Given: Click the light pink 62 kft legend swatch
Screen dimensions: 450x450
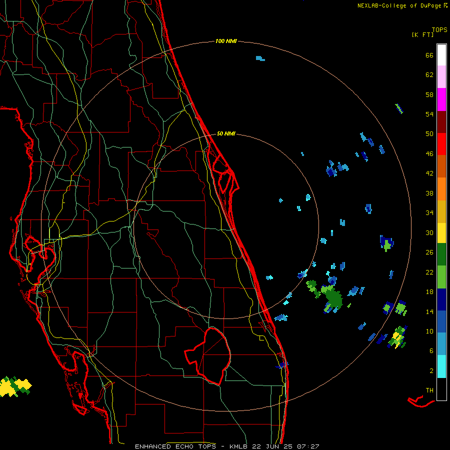Looking at the screenshot, I should [441, 76].
